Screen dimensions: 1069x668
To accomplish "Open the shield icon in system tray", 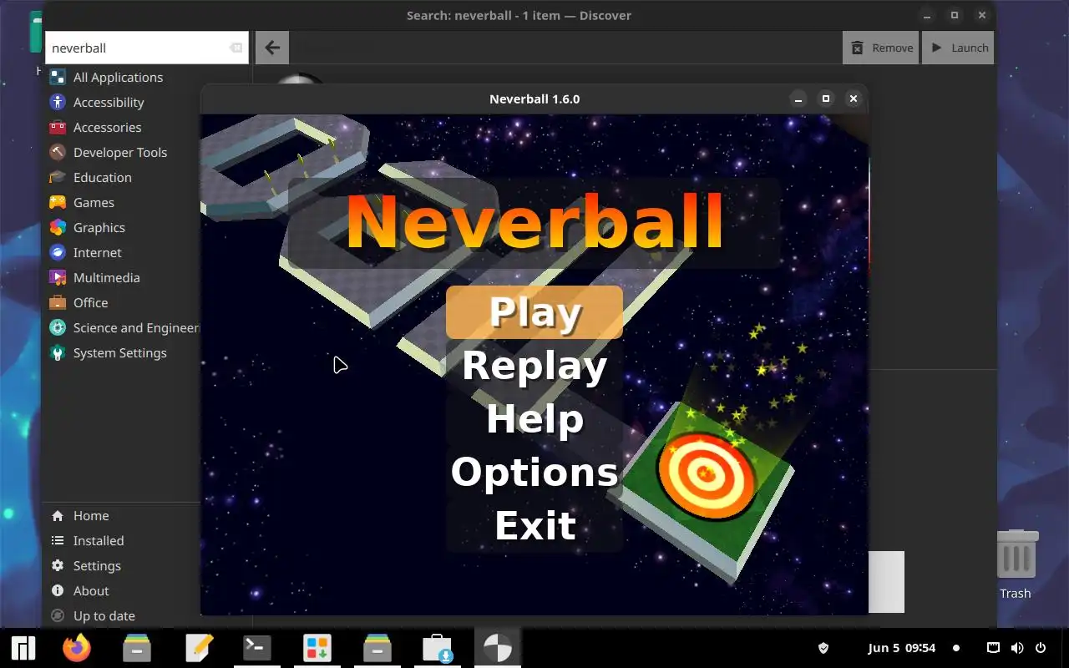I will tap(823, 648).
